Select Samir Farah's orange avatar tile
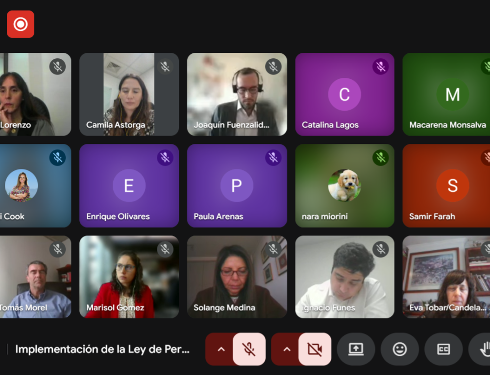 (446, 186)
